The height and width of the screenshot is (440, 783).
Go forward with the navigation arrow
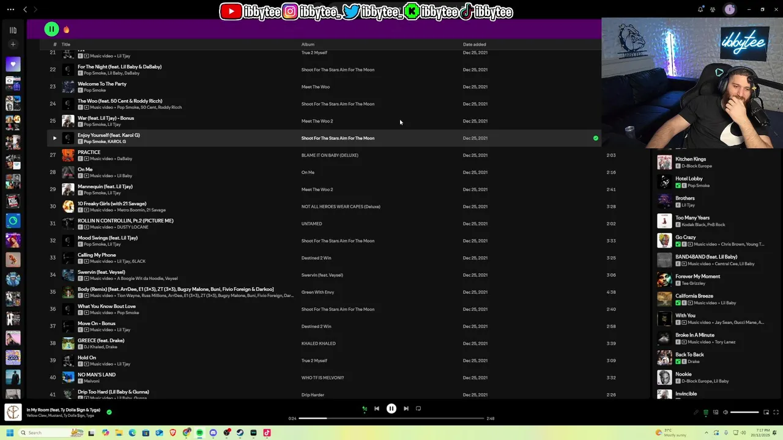point(35,9)
